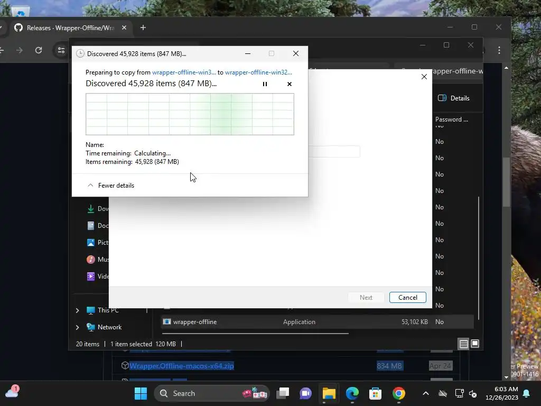541x406 pixels.
Task: Toggle the Details pane in File Explorer
Action: [x=453, y=98]
